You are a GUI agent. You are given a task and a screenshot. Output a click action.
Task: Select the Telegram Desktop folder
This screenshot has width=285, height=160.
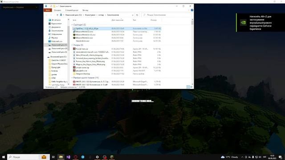(x=117, y=74)
